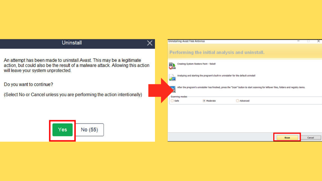Click the 'Uninstalling Avast Free Antivirus' window title
The width and height of the screenshot is (322, 181).
pyautogui.click(x=186, y=41)
